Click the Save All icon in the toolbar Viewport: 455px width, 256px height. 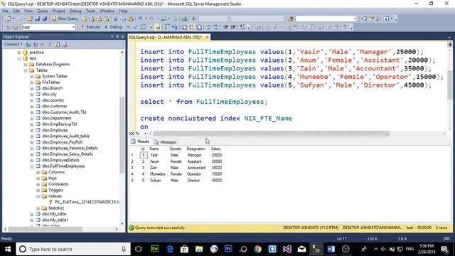pyautogui.click(x=44, y=19)
